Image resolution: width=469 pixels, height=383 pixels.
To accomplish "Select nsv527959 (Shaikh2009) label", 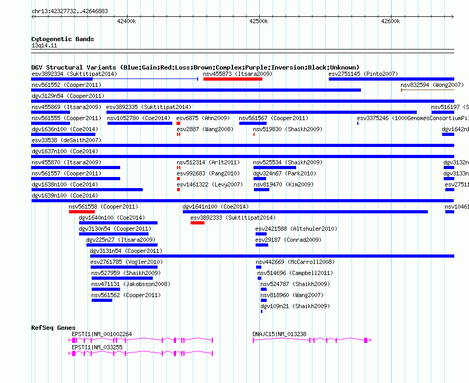I will click(x=126, y=273).
